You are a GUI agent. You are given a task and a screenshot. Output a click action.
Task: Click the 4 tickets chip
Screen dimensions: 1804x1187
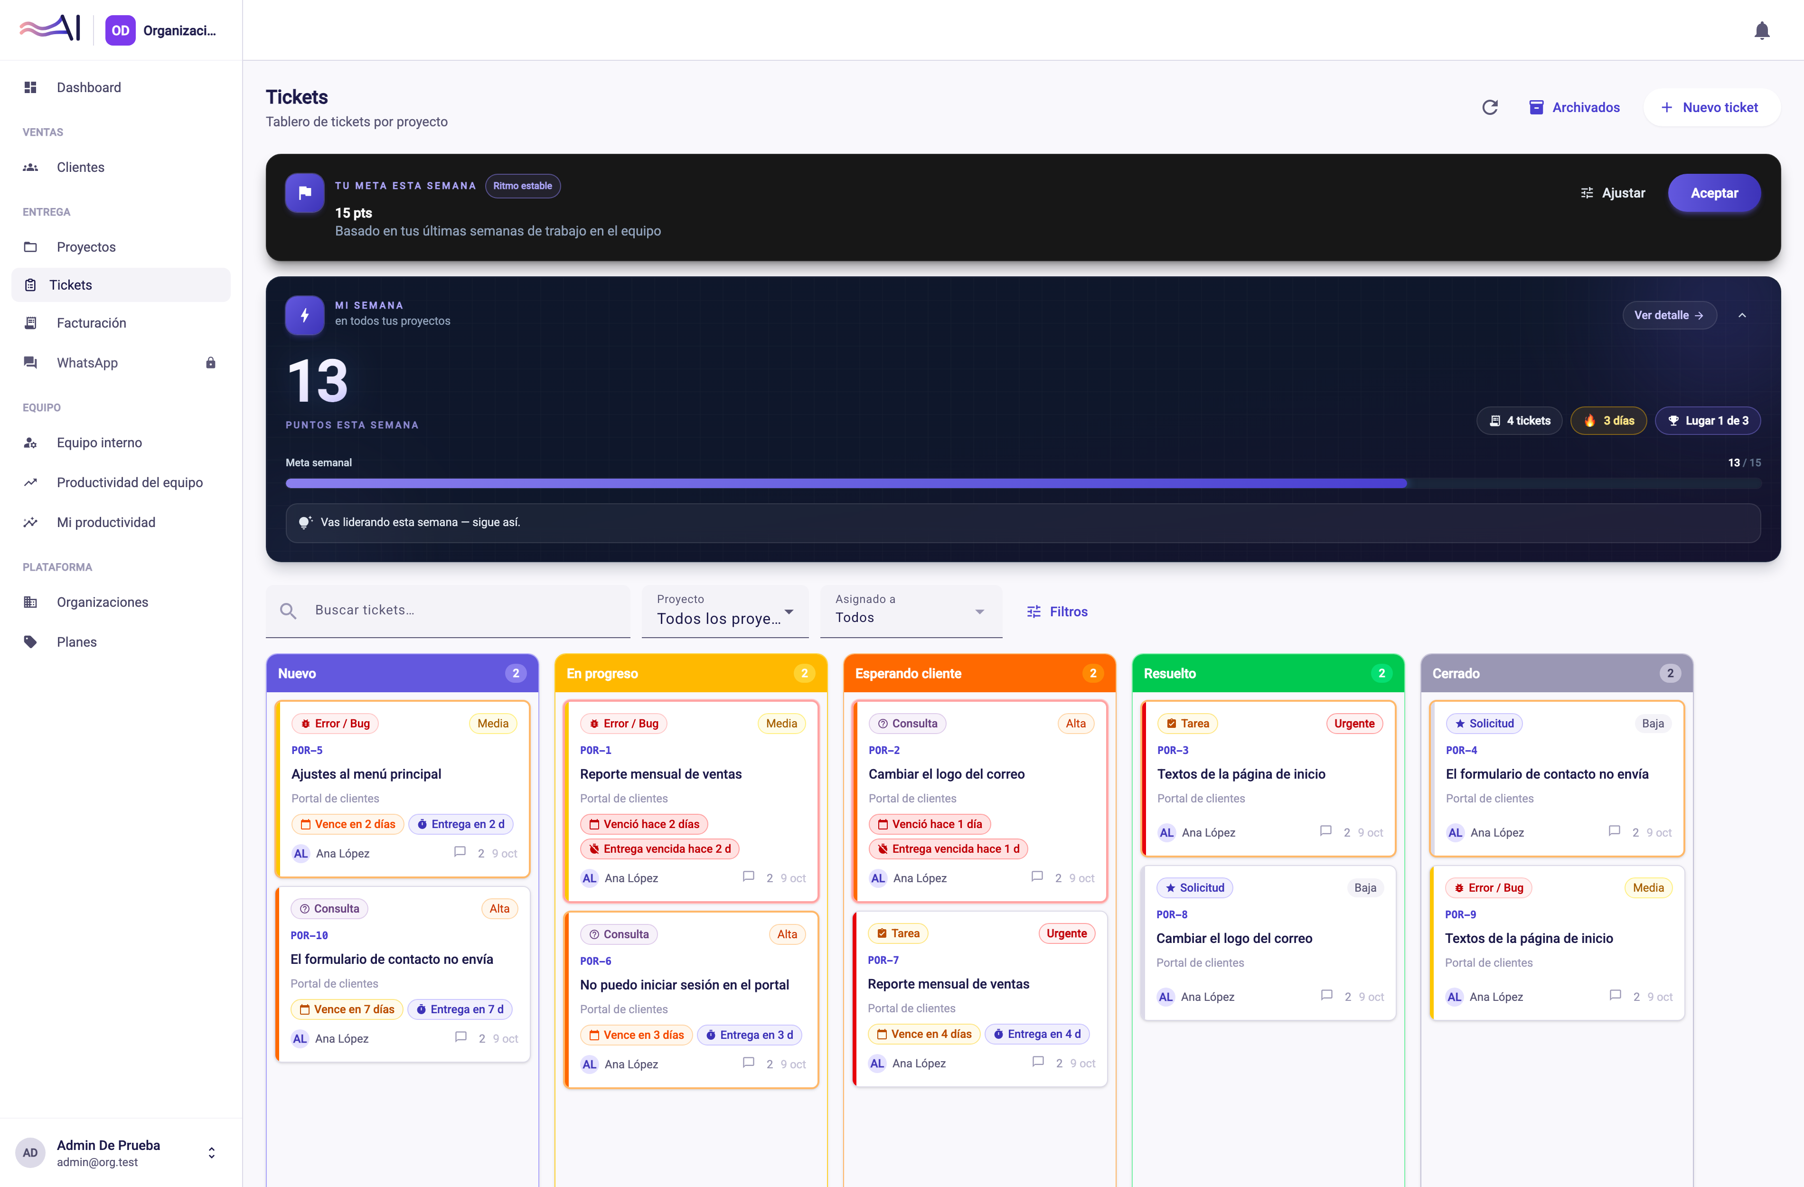pos(1519,421)
